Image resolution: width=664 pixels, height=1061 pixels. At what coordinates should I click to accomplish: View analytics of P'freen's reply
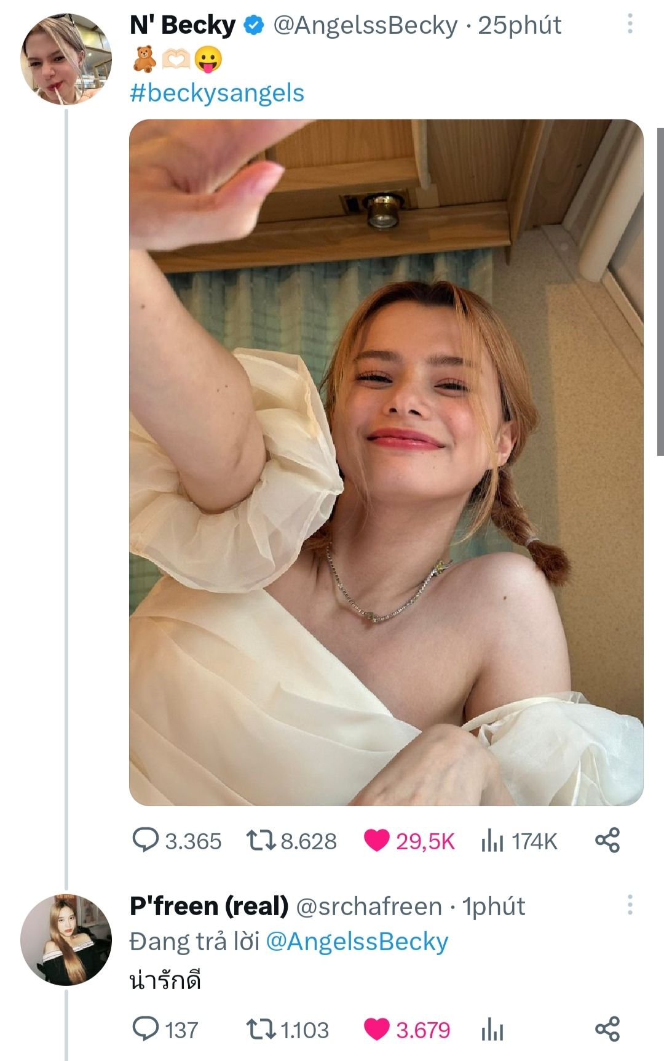click(492, 1029)
